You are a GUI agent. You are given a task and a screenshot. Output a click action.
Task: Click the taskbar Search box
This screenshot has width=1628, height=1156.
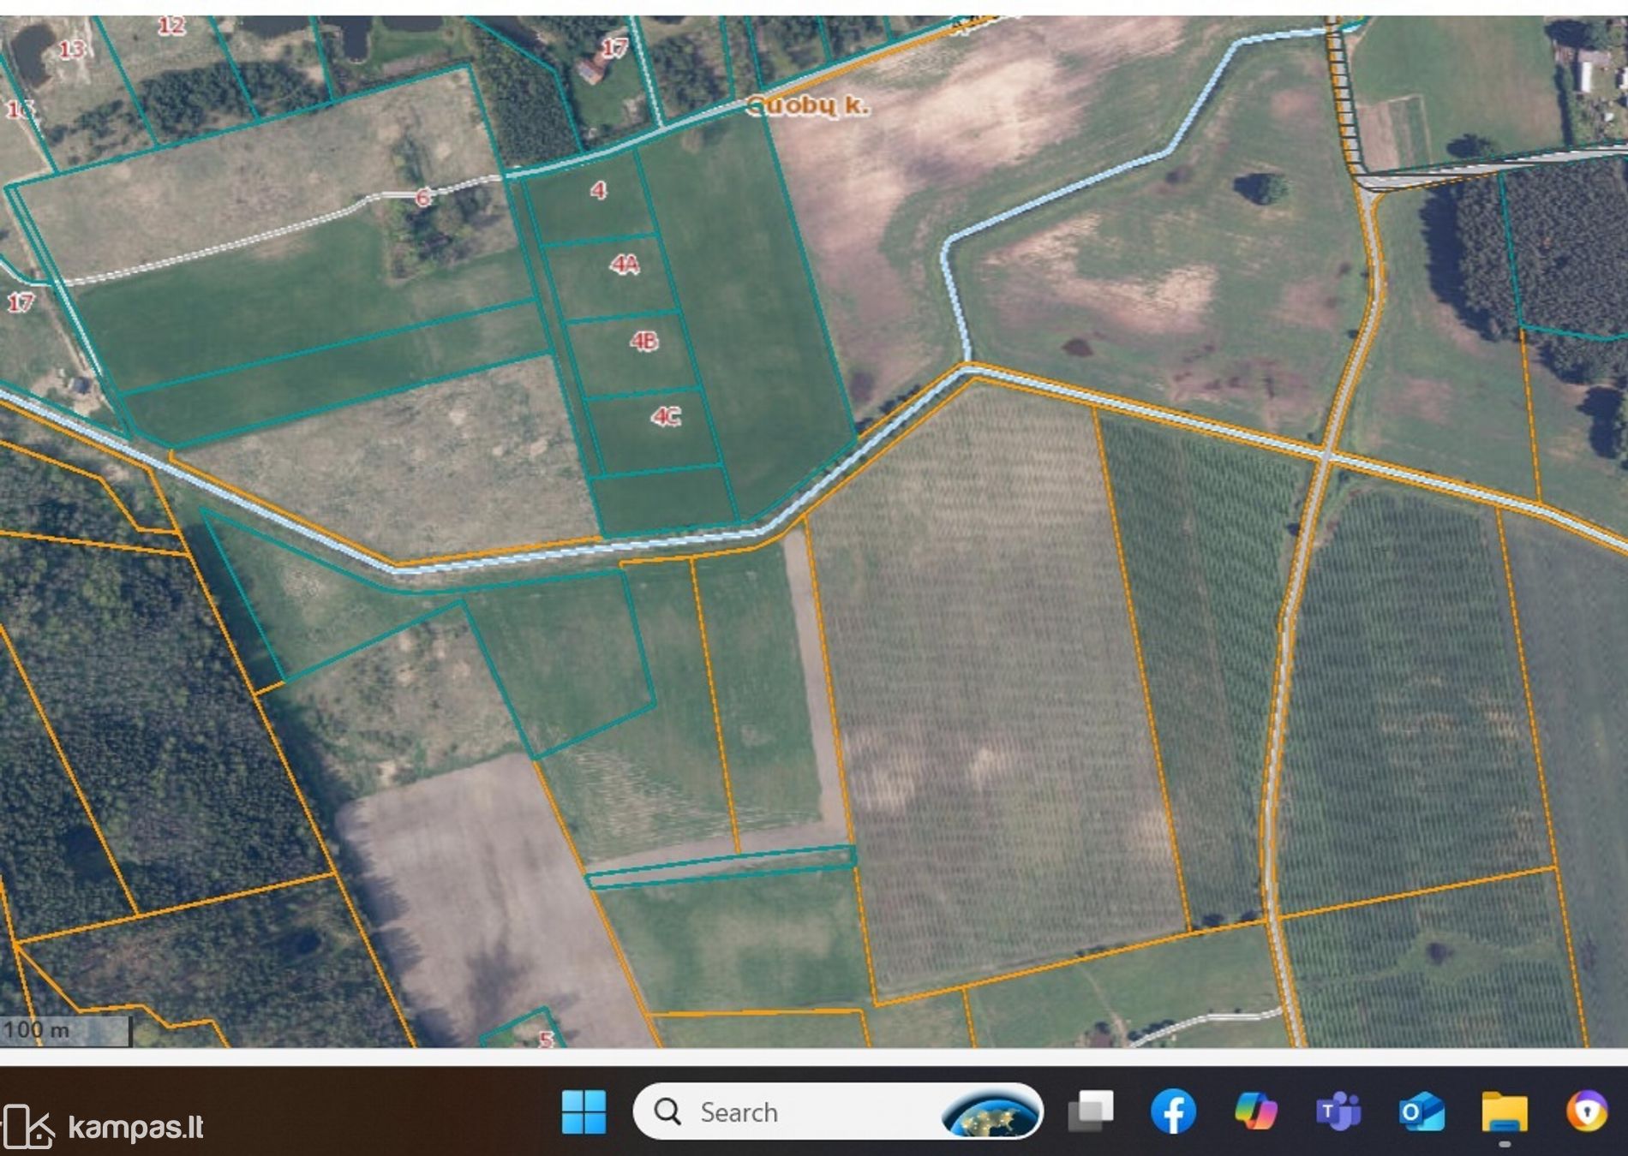[x=837, y=1111]
